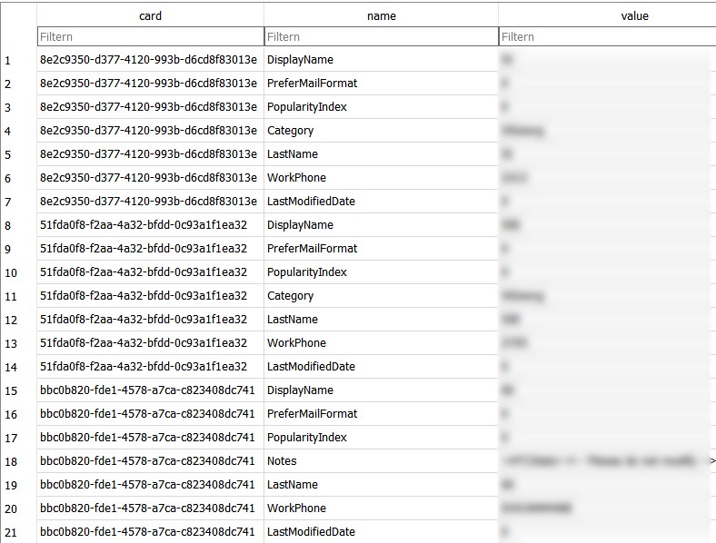Click LastName cell in row 12
716x543 pixels.
(x=381, y=320)
